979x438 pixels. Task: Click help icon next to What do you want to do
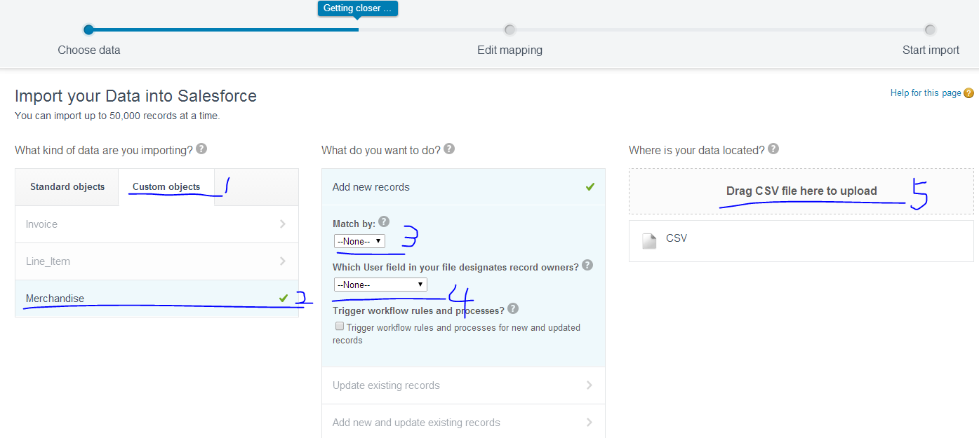(449, 149)
